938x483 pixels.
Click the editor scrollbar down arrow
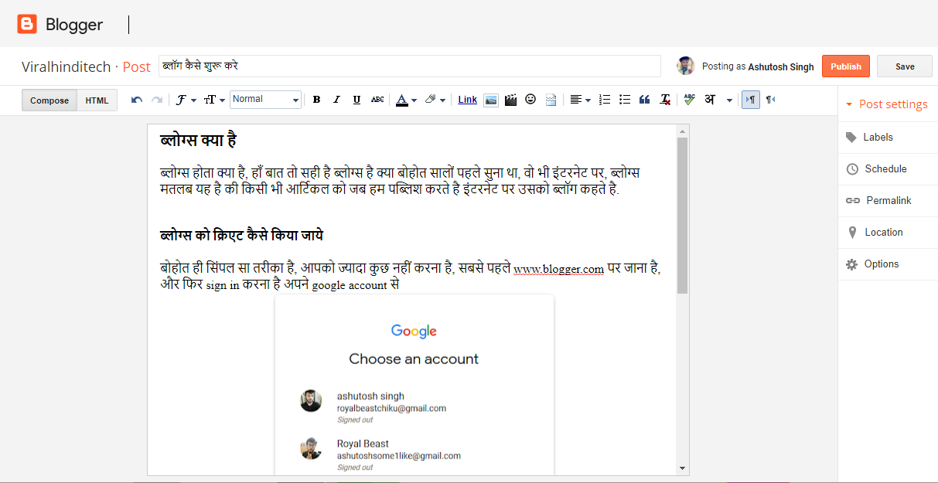(682, 468)
